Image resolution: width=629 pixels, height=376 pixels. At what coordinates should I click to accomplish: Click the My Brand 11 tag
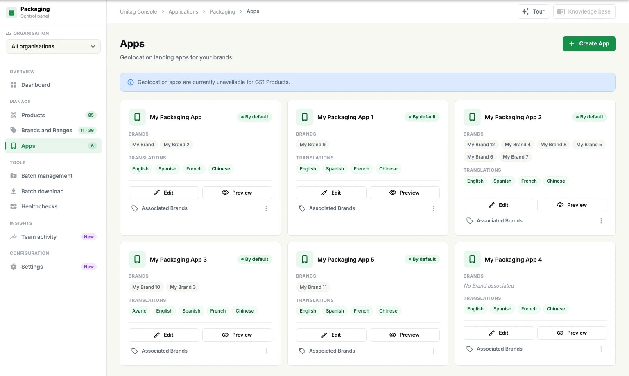point(313,287)
